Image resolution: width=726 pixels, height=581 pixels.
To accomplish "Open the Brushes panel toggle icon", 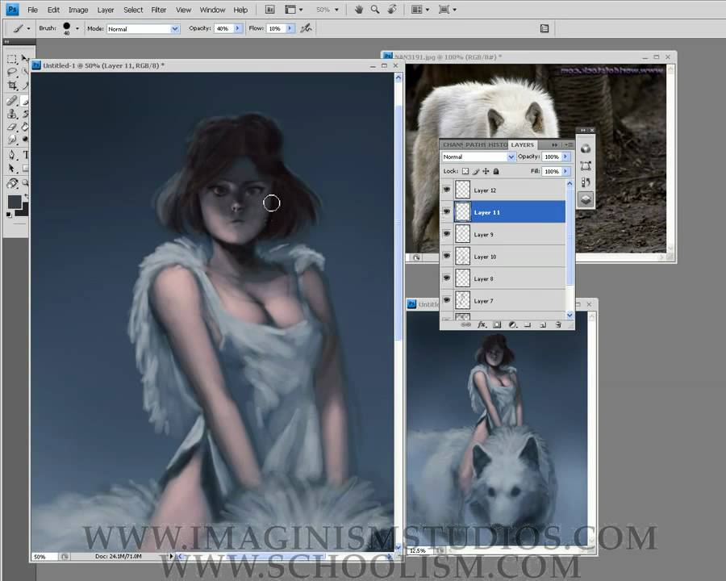I will [x=544, y=28].
